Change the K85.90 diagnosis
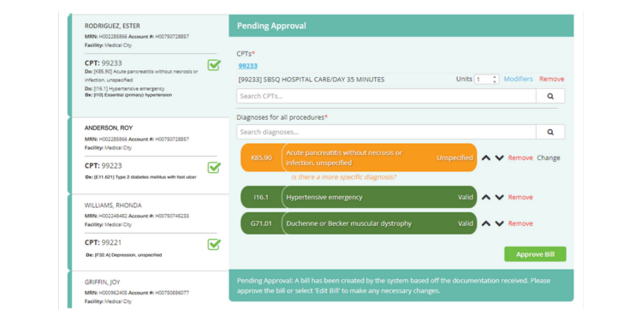The image size is (642, 321). 548,158
